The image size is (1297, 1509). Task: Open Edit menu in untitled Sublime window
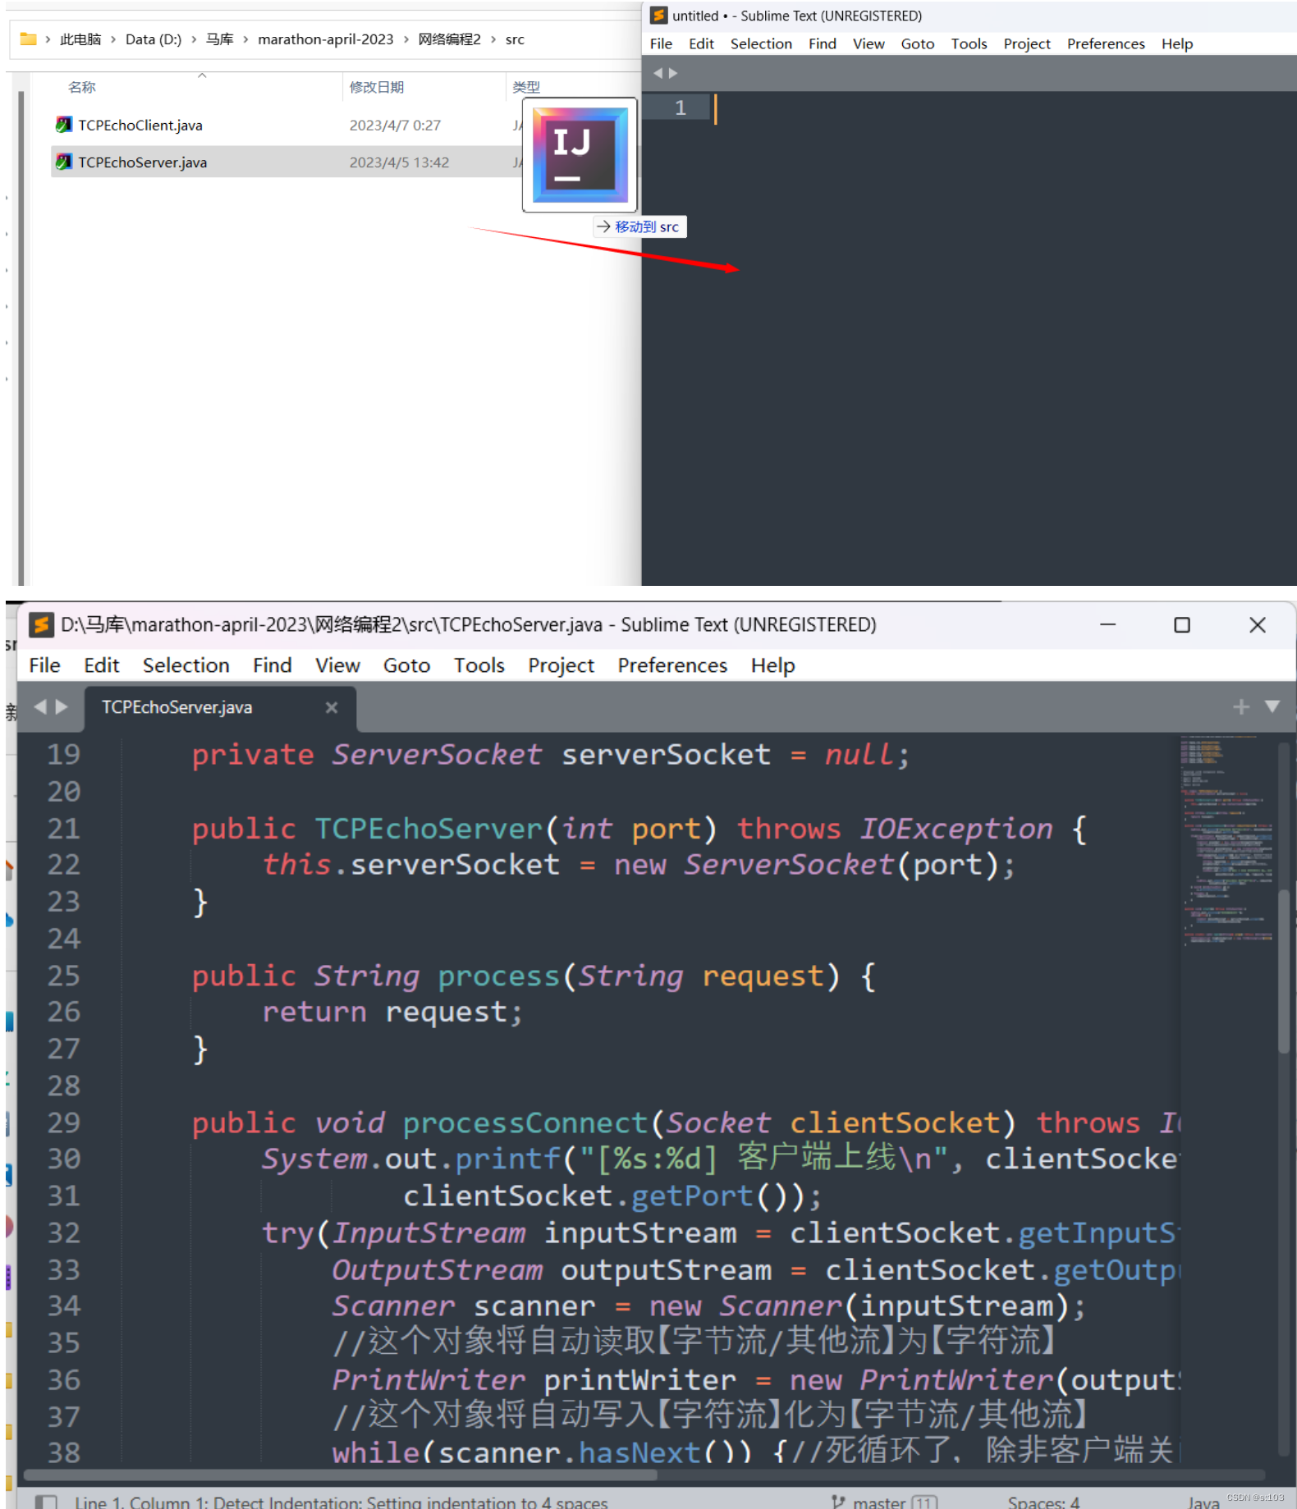[701, 43]
